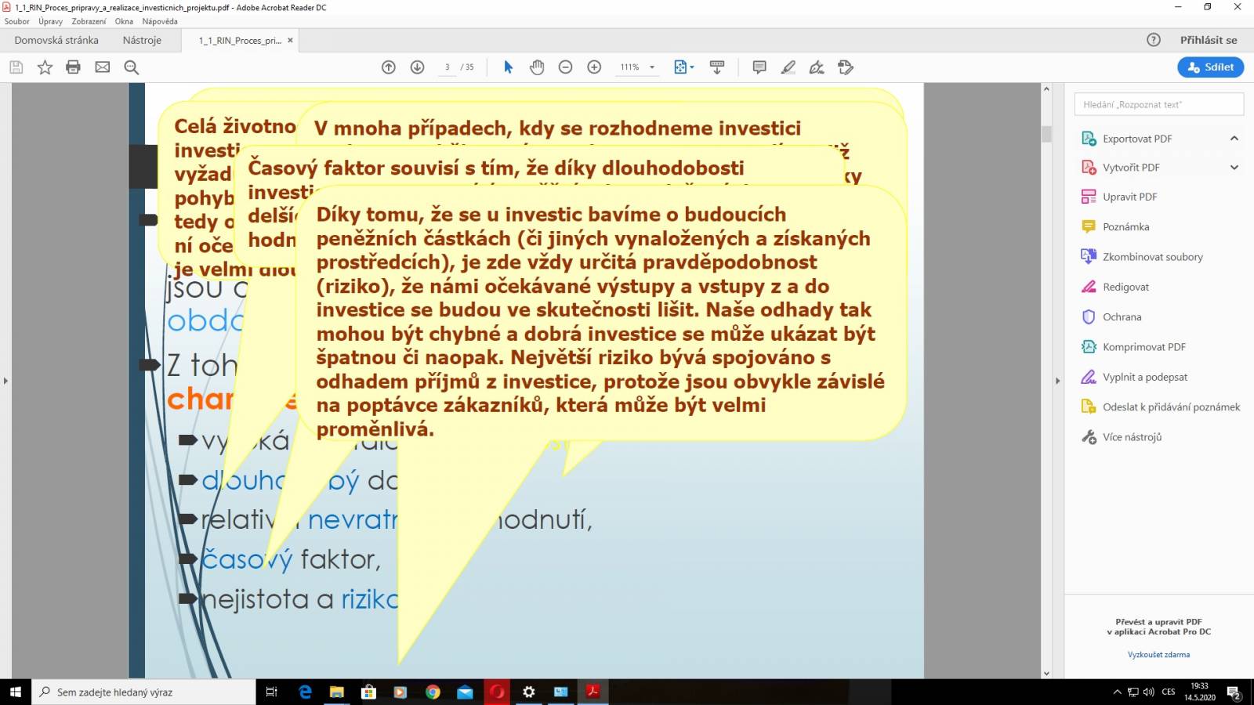Click the blue Sdílet button

(1211, 67)
